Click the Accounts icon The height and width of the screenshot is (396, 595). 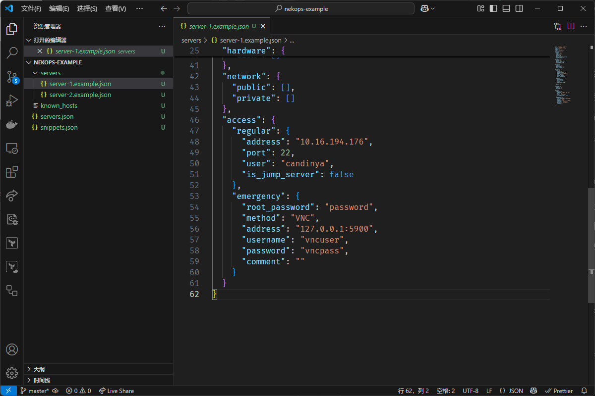[x=12, y=349]
